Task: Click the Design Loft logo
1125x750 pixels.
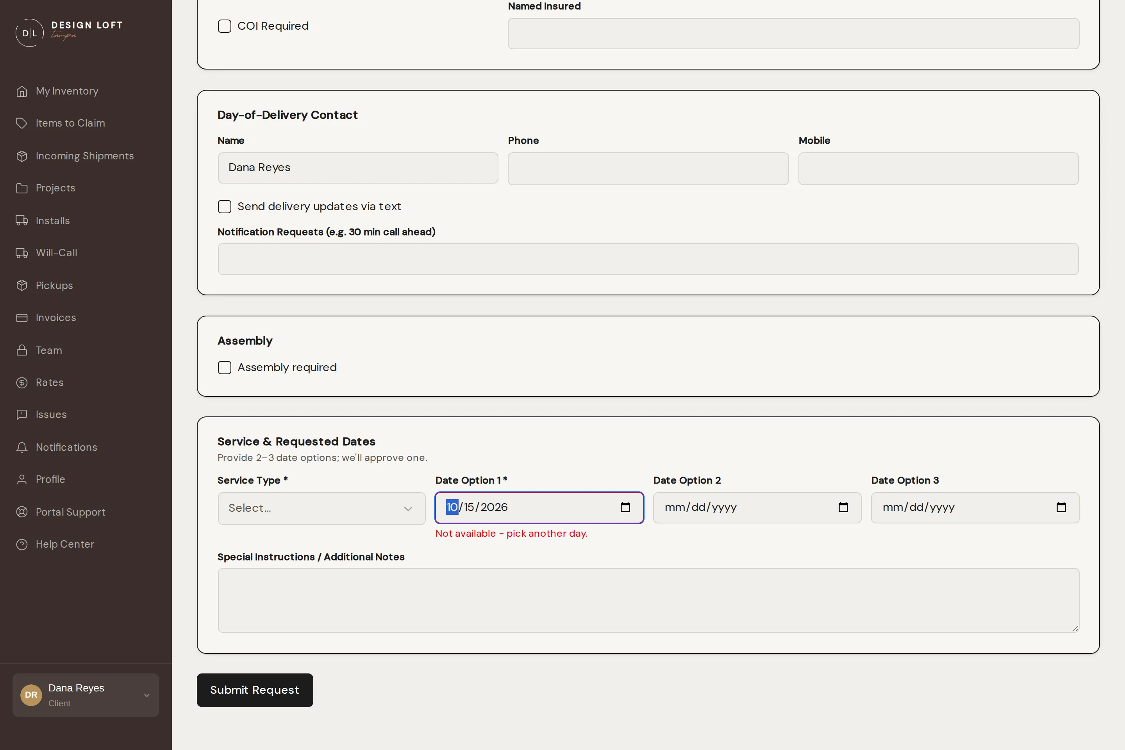Action: click(x=70, y=32)
